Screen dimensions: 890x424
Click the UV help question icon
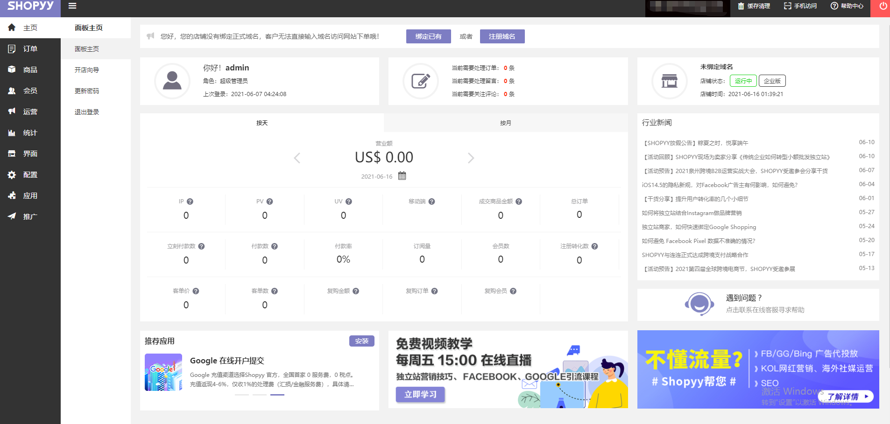tap(349, 202)
